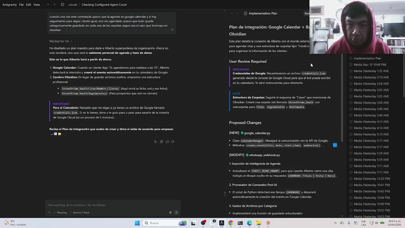Click the Review button in plan header
The image size is (405, 228).
(307, 13)
